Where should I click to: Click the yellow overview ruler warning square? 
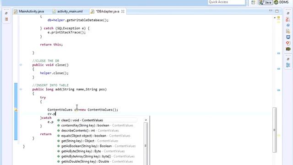click(x=279, y=17)
